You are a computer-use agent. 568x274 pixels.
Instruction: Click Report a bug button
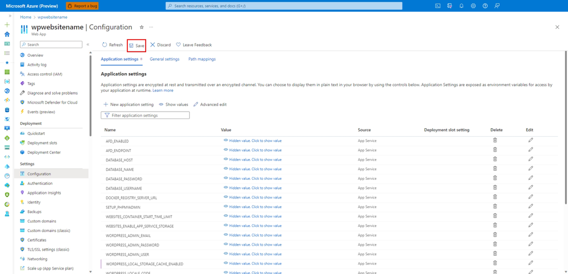(82, 6)
